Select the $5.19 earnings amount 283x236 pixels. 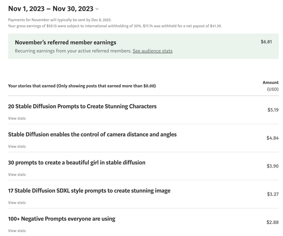(x=273, y=110)
